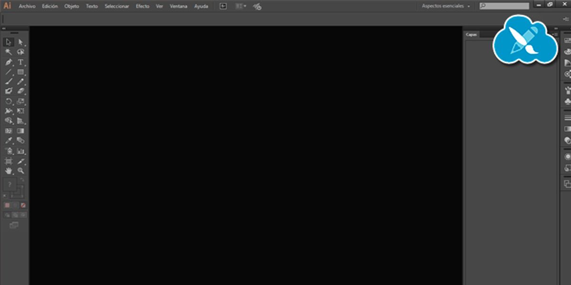
Task: Activate the Zoom magnifier tool
Action: click(20, 171)
